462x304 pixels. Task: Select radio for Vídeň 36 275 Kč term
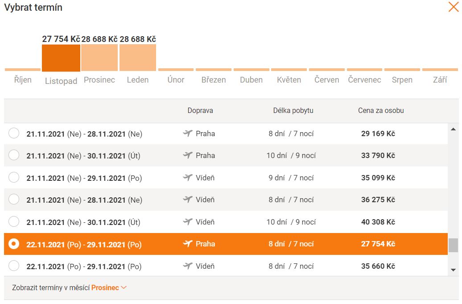tap(14, 200)
